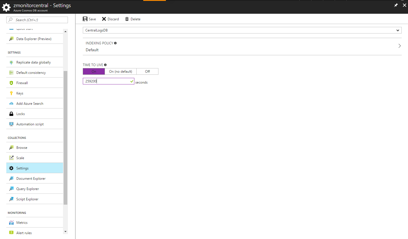The image size is (408, 239).
Task: Click the Save disk icon
Action: tap(85, 19)
